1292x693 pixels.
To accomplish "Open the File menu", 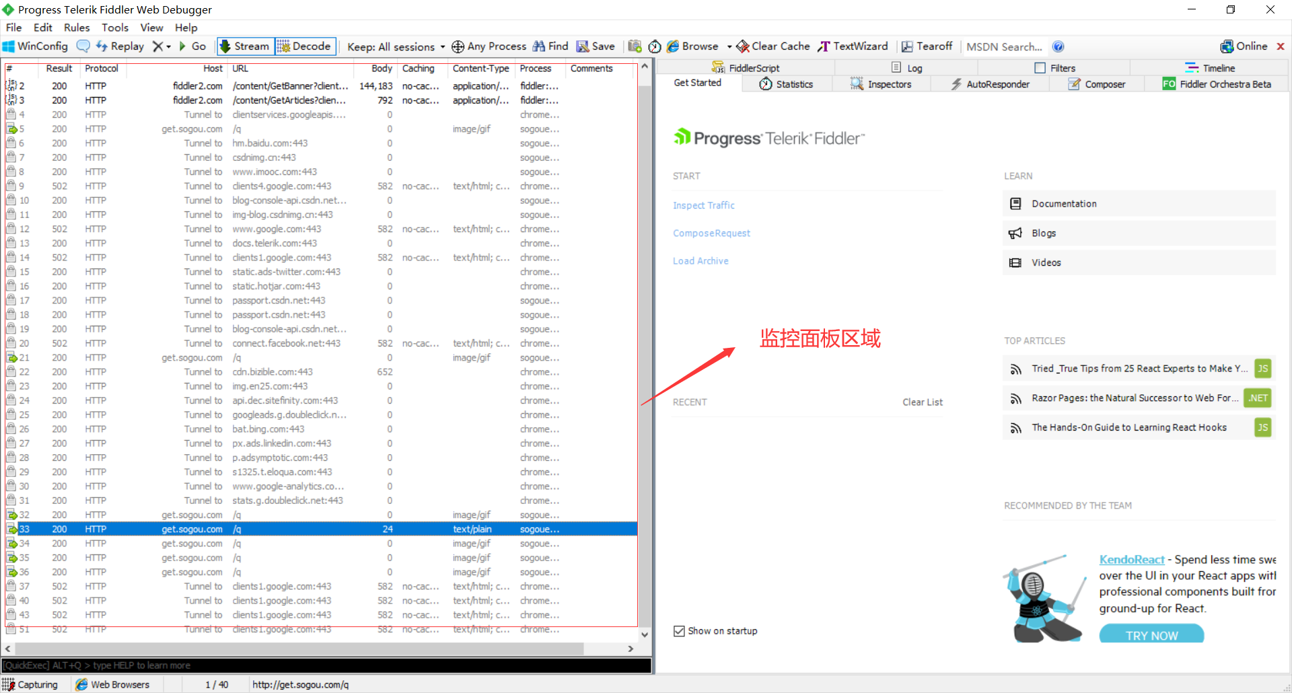I will (x=13, y=28).
